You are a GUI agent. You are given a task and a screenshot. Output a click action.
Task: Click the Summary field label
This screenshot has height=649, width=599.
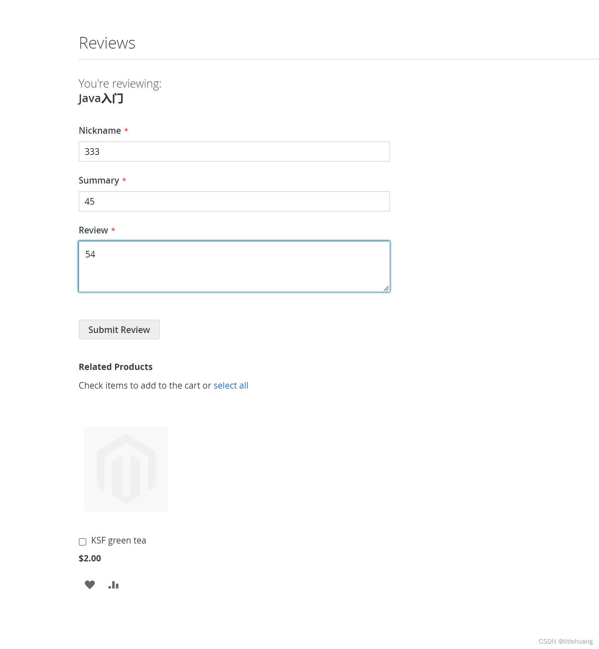[x=99, y=180]
